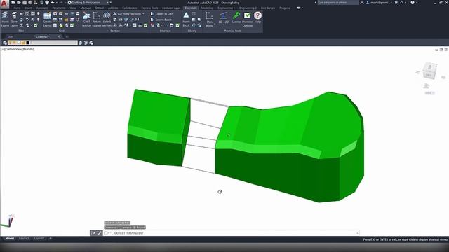Click the green checkmark icon in Interface panel

pos(177,25)
